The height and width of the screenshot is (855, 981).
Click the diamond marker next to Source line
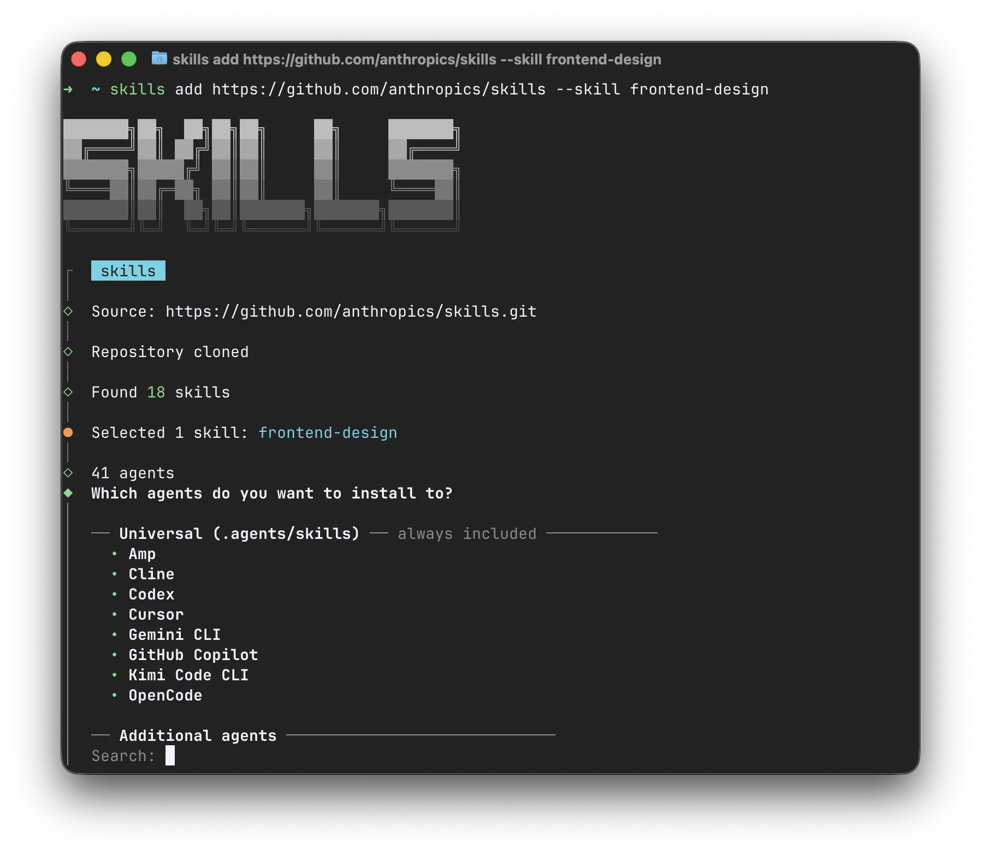click(x=68, y=311)
